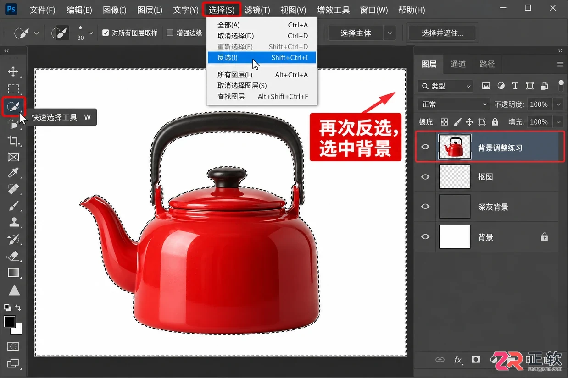
Task: Click the Link layers icon at panel bottom
Action: (x=440, y=360)
